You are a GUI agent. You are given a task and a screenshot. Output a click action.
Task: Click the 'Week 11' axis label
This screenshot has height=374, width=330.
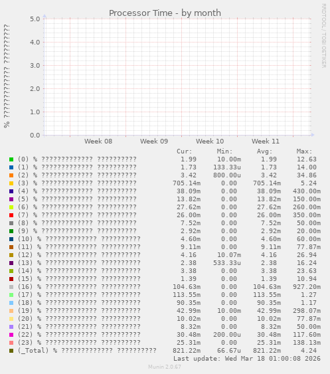pyautogui.click(x=266, y=141)
